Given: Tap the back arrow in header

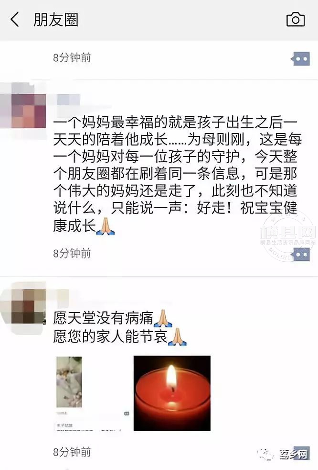Looking at the screenshot, I should pos(15,20).
